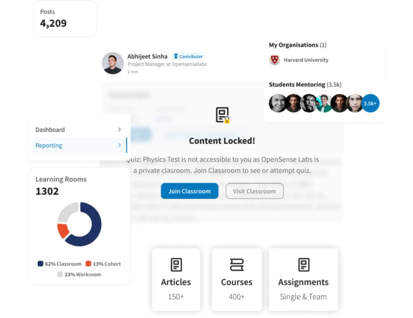This screenshot has height=318, width=413.
Task: Click the 150+ articles count
Action: 176,297
